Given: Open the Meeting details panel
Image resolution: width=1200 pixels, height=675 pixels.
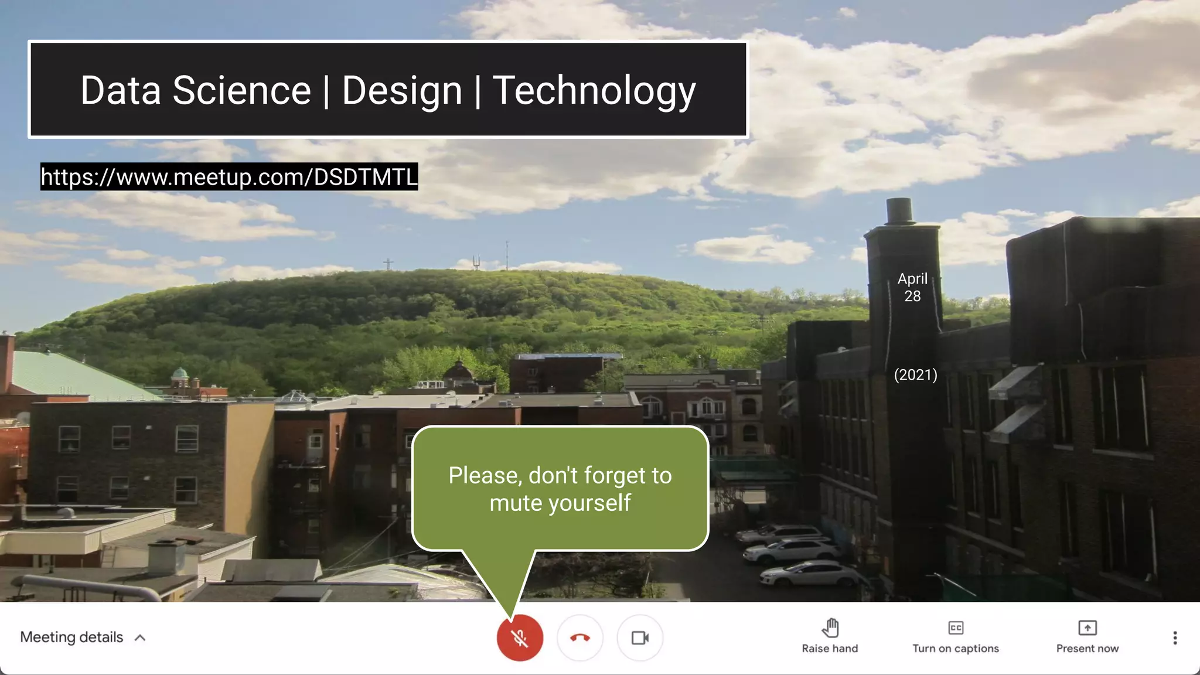Looking at the screenshot, I should [71, 637].
